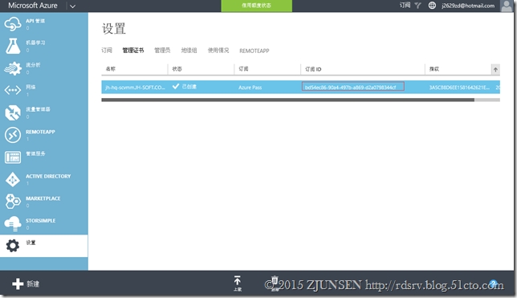
Task: Open account j2629zd@hotmail.com menu
Action: pos(468,6)
